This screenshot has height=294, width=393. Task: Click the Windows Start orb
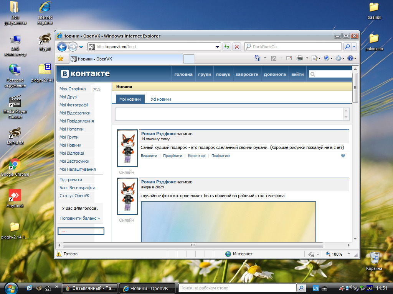[x=11, y=288]
